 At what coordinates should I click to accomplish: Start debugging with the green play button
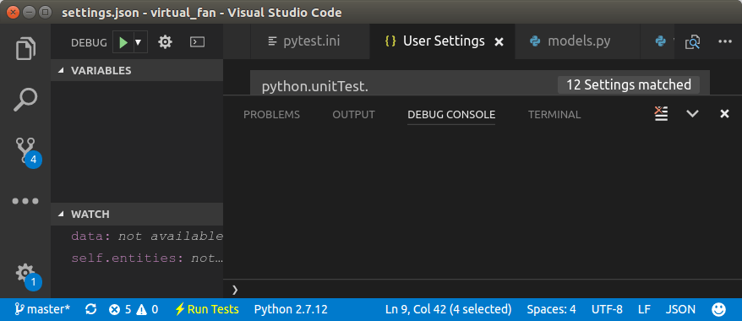pyautogui.click(x=123, y=42)
